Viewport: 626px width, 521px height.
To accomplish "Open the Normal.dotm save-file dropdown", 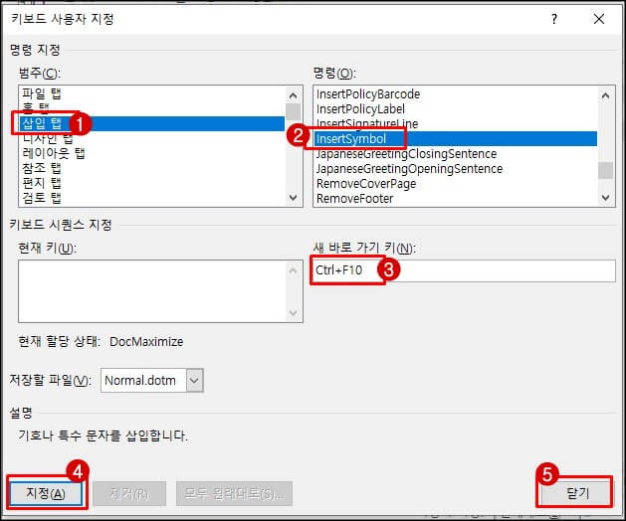I will [194, 380].
